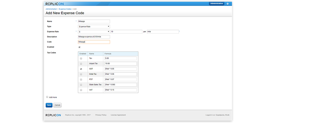
Task: Disable the GST tax code checkbox
Action: (81, 69)
